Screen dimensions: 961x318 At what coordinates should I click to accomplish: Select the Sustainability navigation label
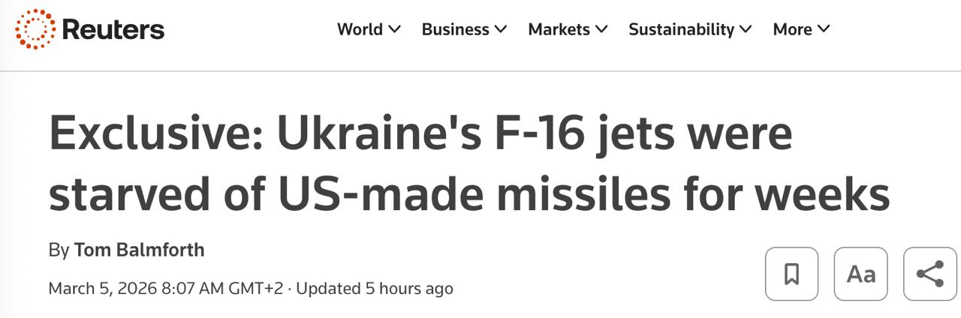point(681,29)
